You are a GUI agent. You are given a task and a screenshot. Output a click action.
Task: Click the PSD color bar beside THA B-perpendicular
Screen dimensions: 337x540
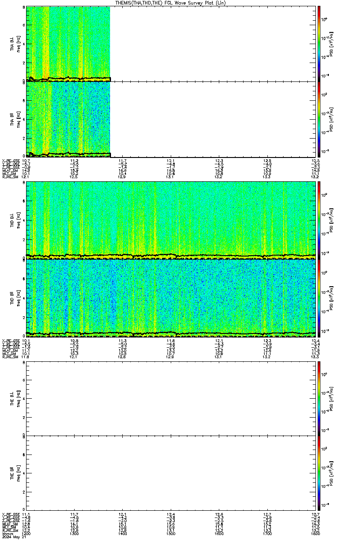tap(319, 44)
